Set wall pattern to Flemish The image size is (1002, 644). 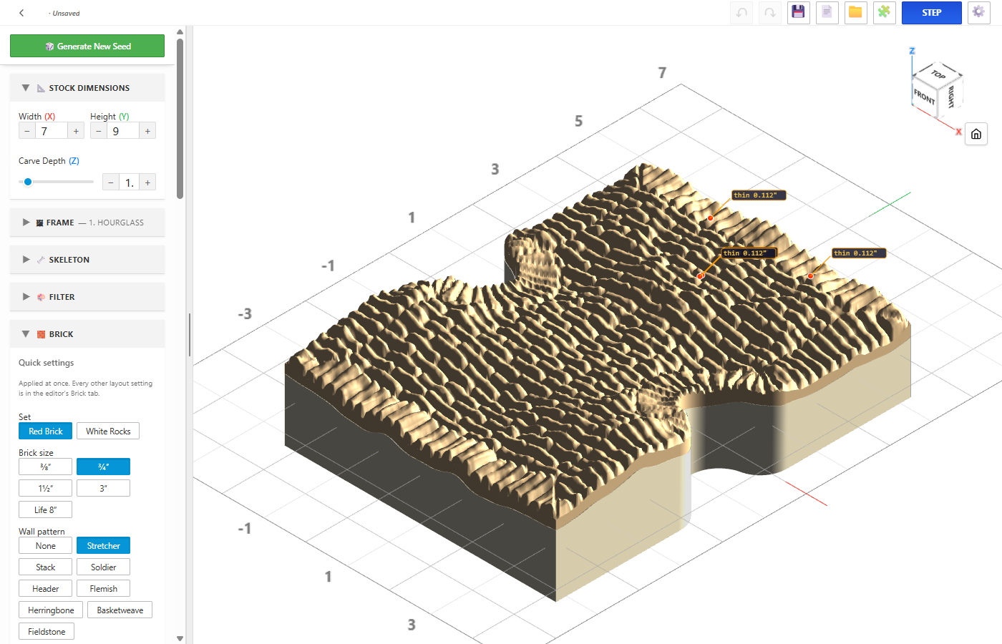(x=103, y=588)
